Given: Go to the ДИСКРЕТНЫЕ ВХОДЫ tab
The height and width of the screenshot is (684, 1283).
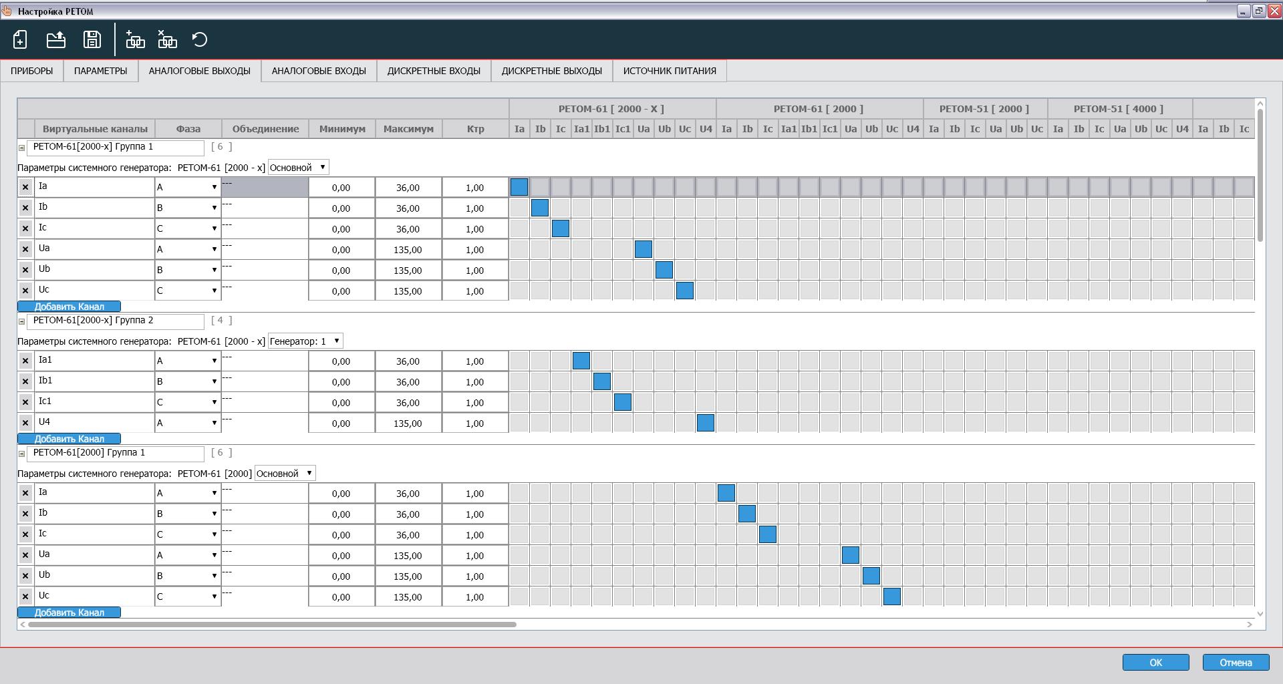Looking at the screenshot, I should [434, 71].
